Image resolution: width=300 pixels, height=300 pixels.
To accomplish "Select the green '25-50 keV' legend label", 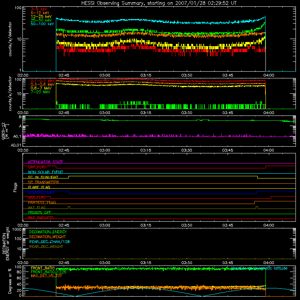I will pos(41,20).
